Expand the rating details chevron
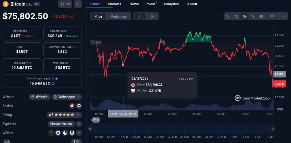Viewport: 291px width, 143px height. (78, 115)
